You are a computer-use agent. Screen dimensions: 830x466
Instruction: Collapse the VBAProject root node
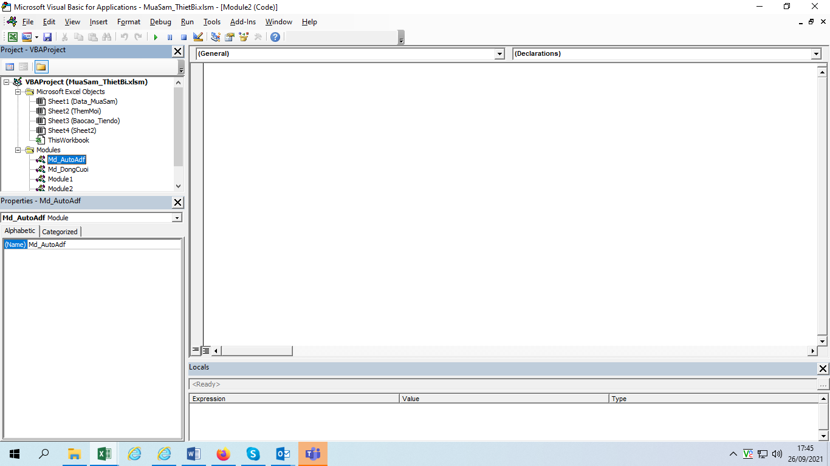point(7,82)
